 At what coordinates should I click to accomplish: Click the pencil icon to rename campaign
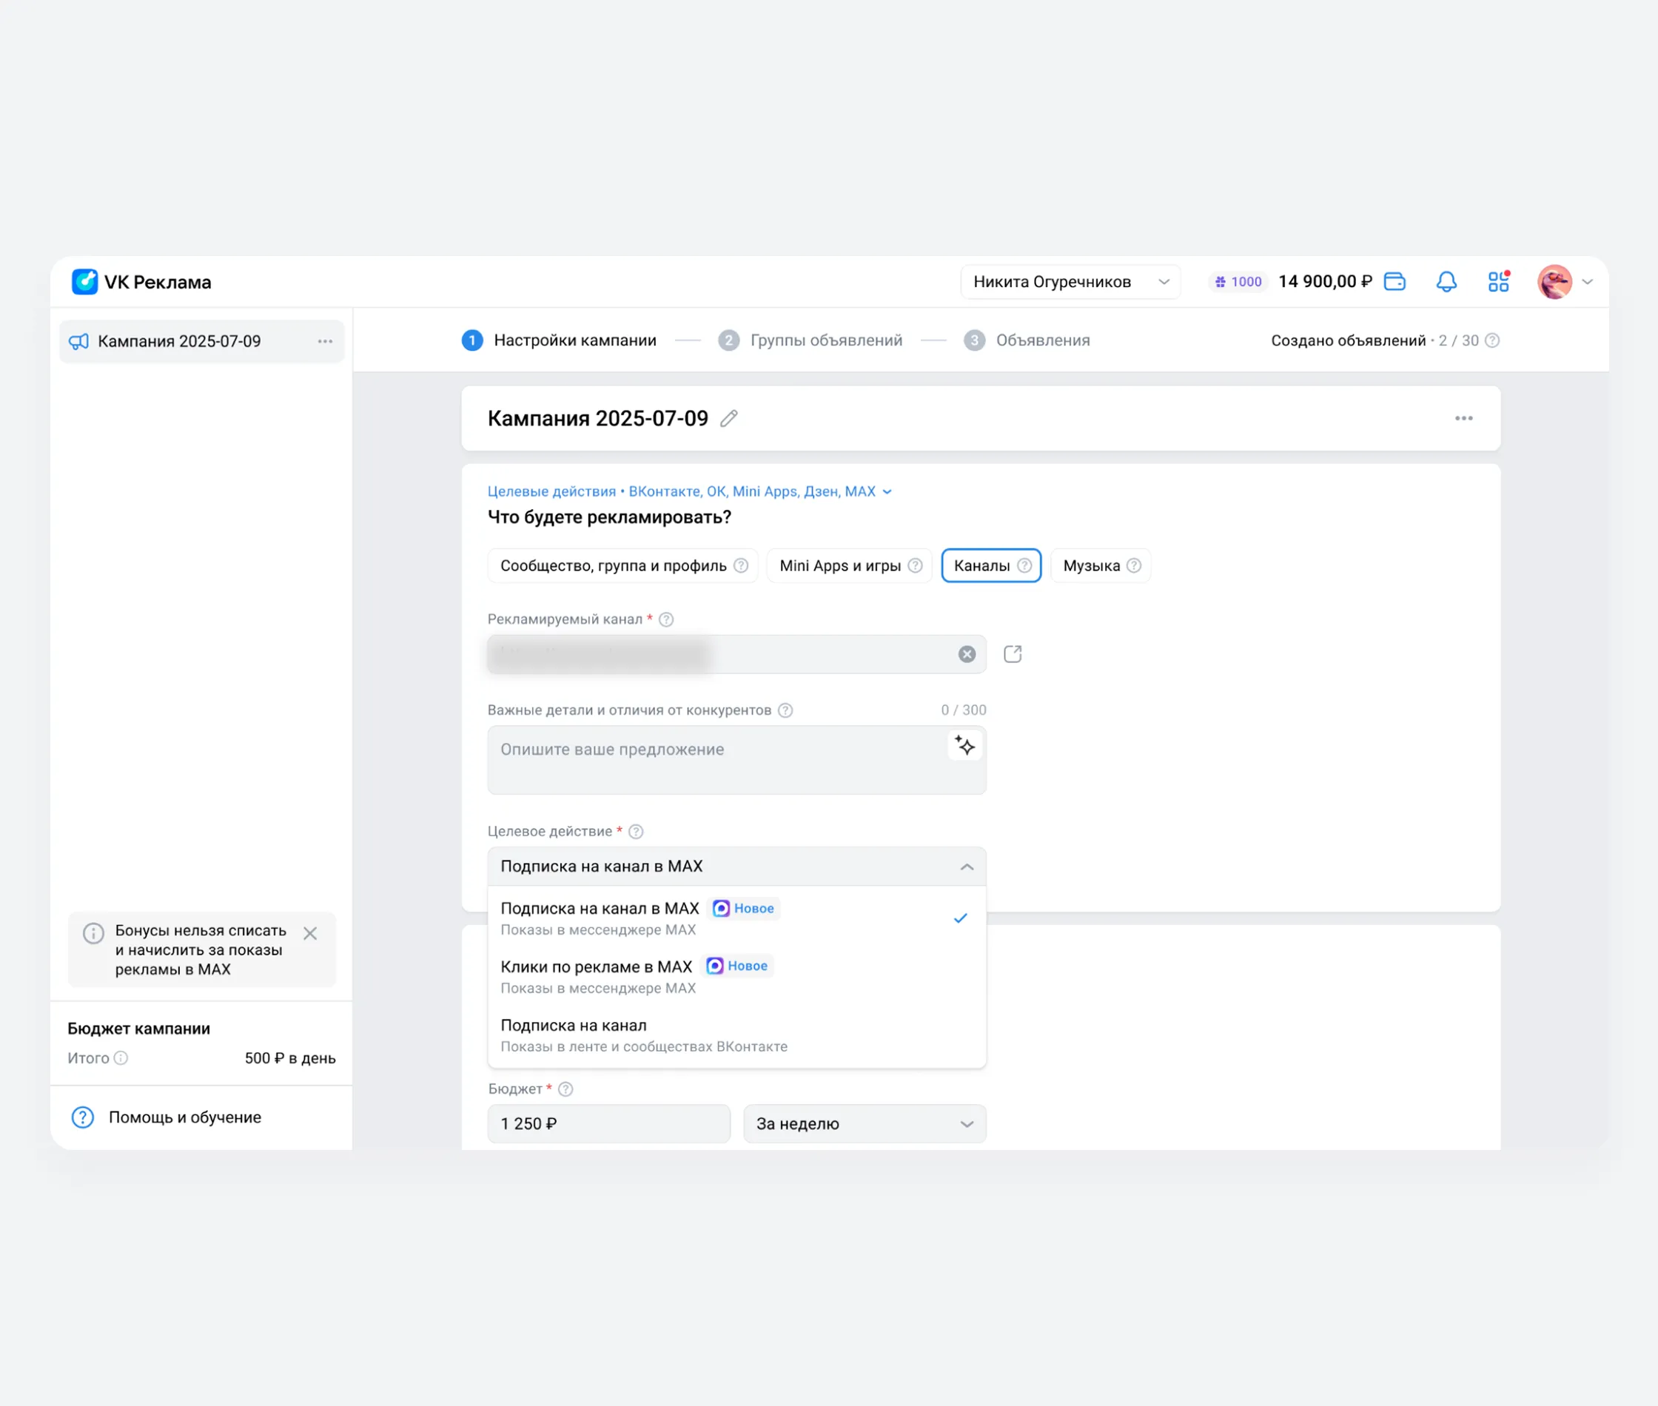728,418
